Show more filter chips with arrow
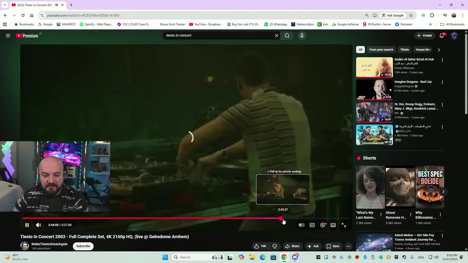468x263 pixels. [x=439, y=50]
